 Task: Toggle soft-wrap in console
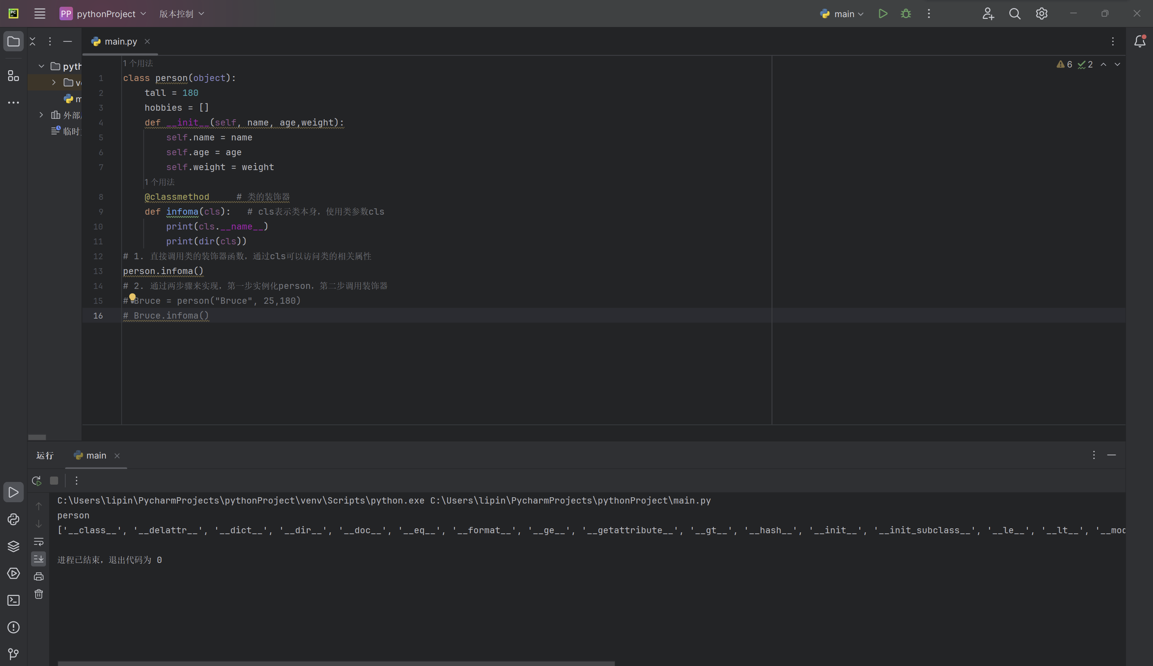coord(38,542)
